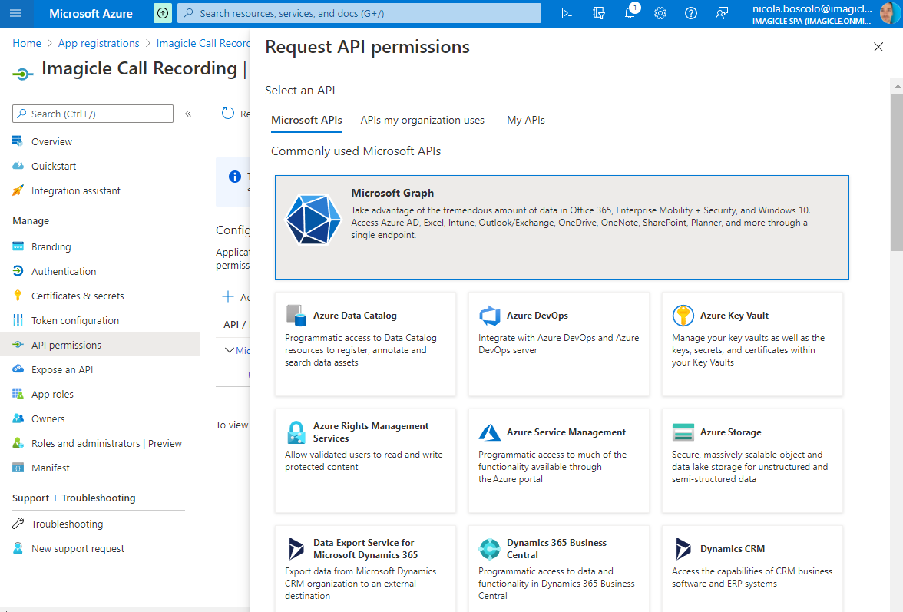Collapse the left navigation menu chevron
The width and height of the screenshot is (903, 612).
click(x=188, y=114)
